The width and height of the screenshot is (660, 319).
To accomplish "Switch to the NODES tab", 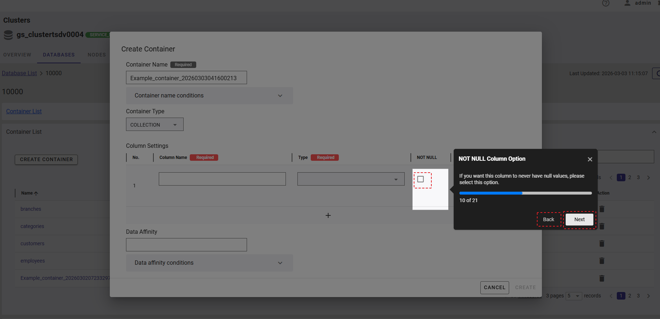I will click(97, 55).
